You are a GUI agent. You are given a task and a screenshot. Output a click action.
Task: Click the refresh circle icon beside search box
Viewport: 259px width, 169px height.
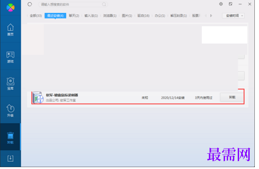click(x=30, y=4)
